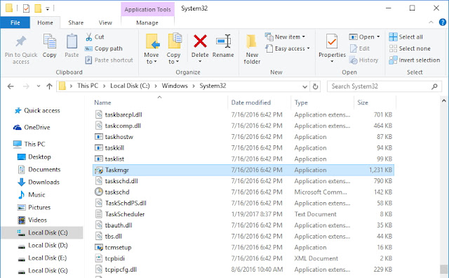Click the properties checkmark in title bar

tap(26, 8)
